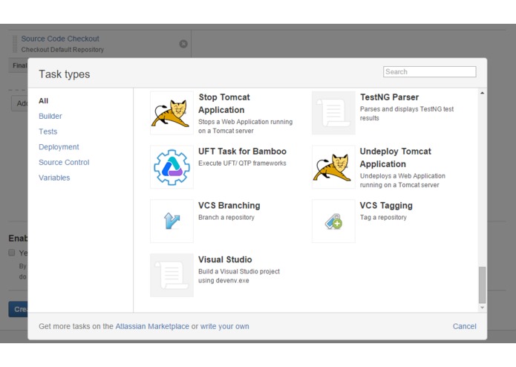The height and width of the screenshot is (367, 516).
Task: Show the Variables task category
Action: point(54,178)
